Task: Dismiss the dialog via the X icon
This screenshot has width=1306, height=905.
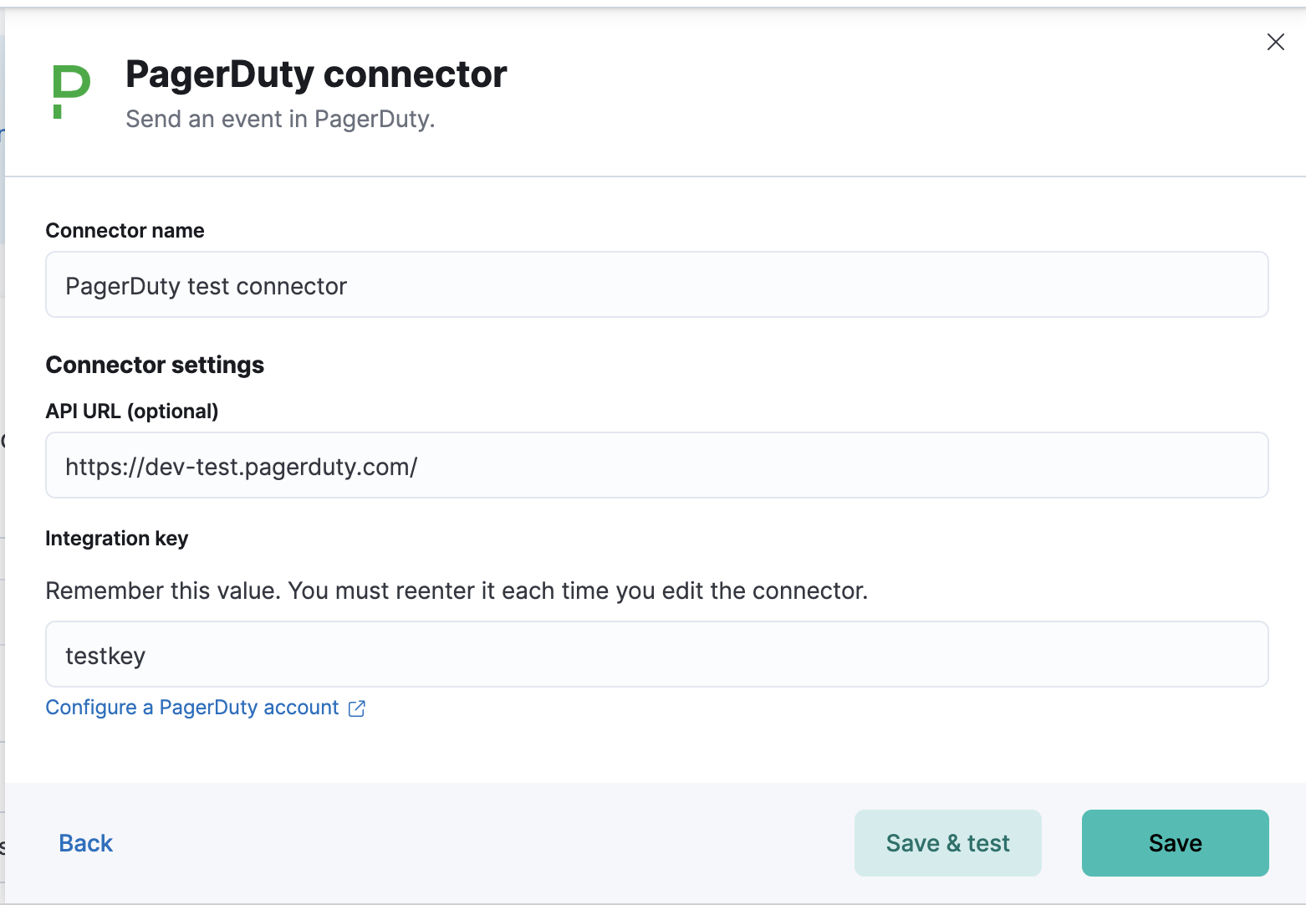Action: tap(1275, 41)
